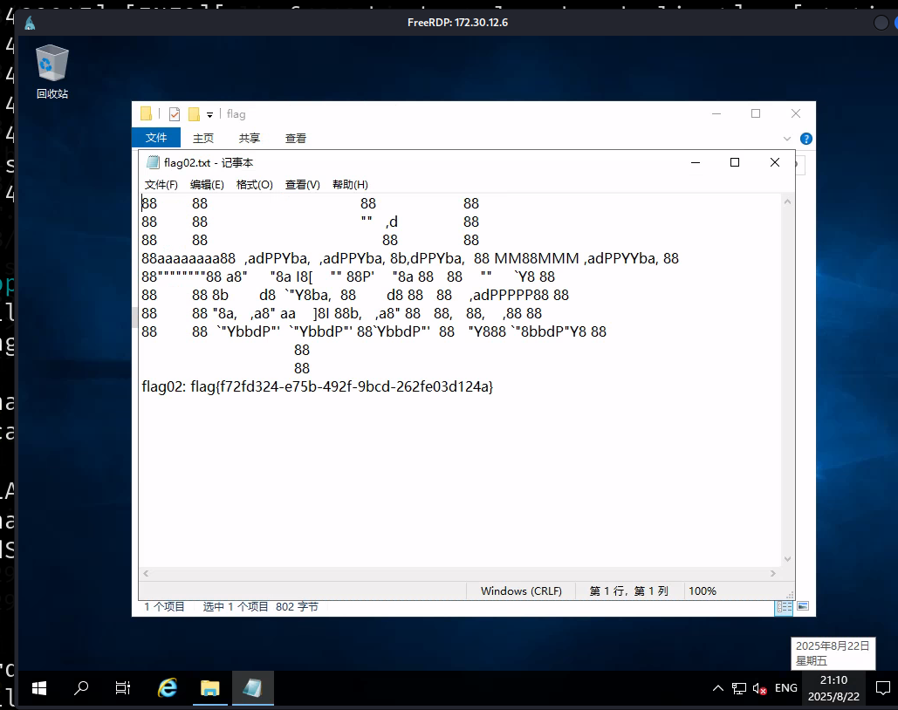Open the Recycle Bin desktop icon
Viewport: 898px width, 710px height.
click(52, 72)
